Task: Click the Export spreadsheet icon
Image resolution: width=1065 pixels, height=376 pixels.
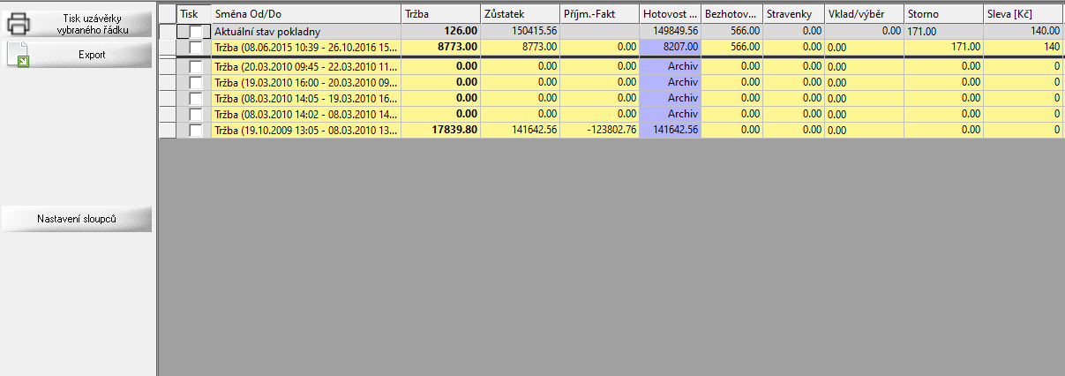Action: (19, 56)
